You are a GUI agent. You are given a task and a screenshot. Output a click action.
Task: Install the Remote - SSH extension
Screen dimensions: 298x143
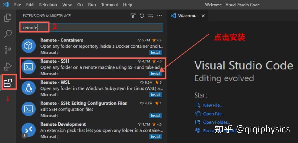pos(156,74)
